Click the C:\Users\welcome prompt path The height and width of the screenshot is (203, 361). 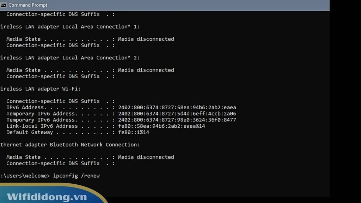pyautogui.click(x=25, y=176)
